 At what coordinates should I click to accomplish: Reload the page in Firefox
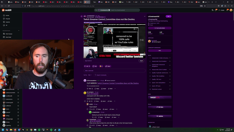[9, 6]
